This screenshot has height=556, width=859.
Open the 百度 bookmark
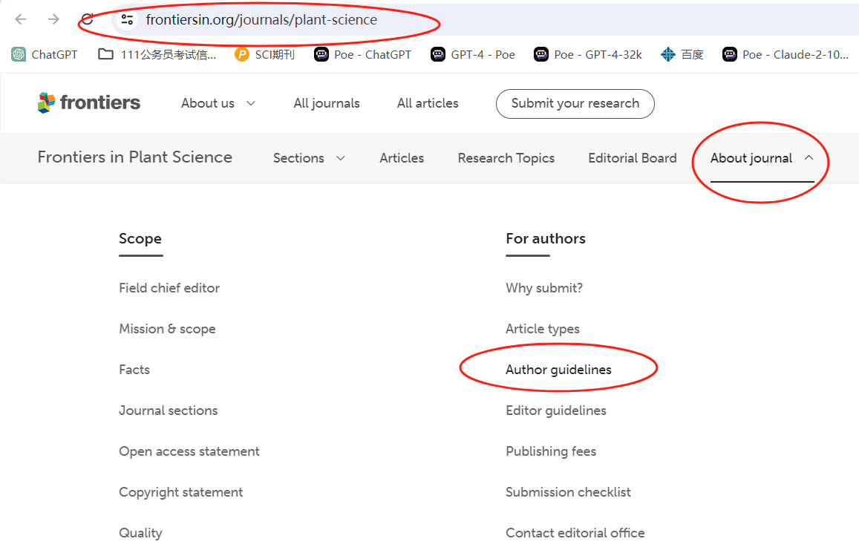[682, 54]
